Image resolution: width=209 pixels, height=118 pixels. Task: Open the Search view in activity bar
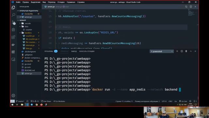[x=13, y=15]
